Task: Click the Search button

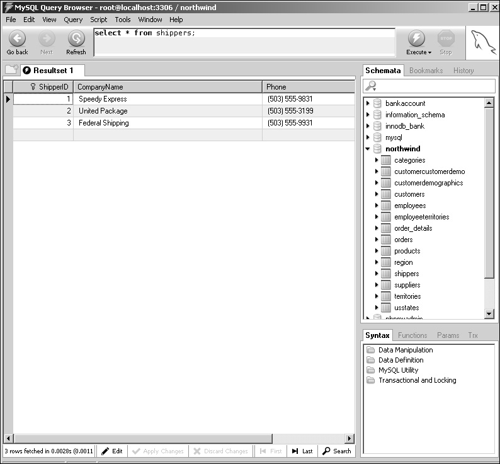Action: pos(337,451)
